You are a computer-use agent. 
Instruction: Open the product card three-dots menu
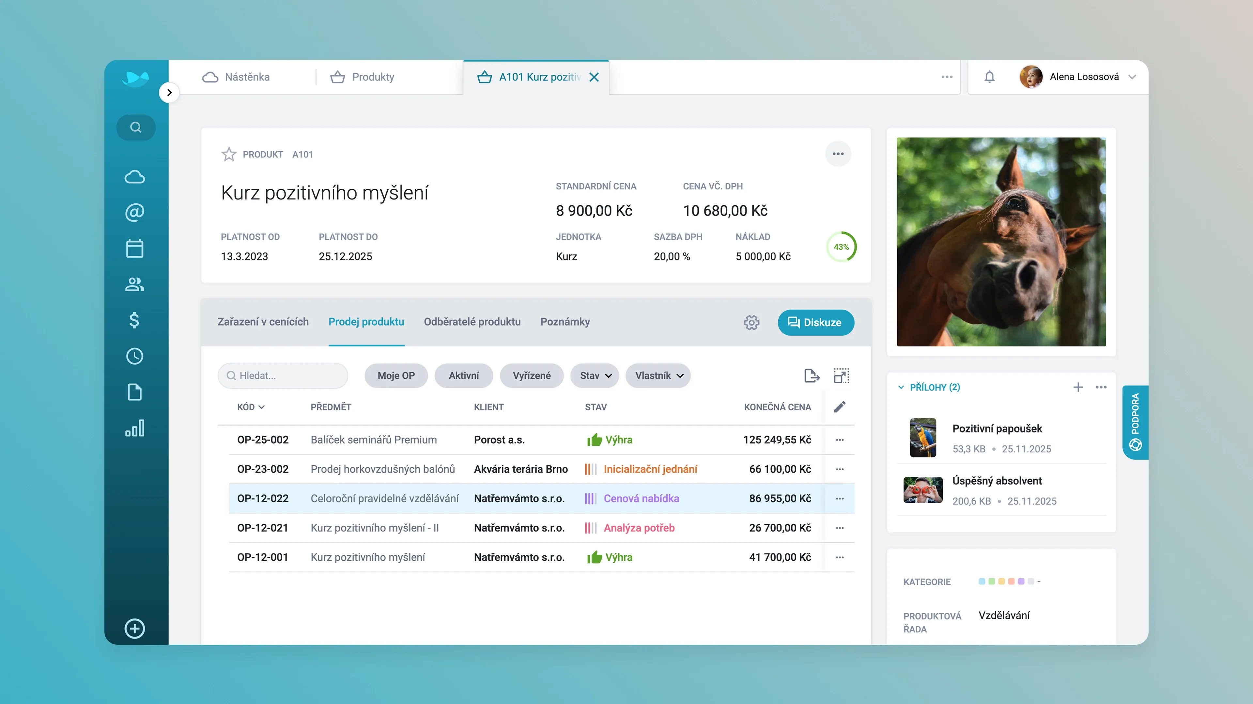coord(838,154)
